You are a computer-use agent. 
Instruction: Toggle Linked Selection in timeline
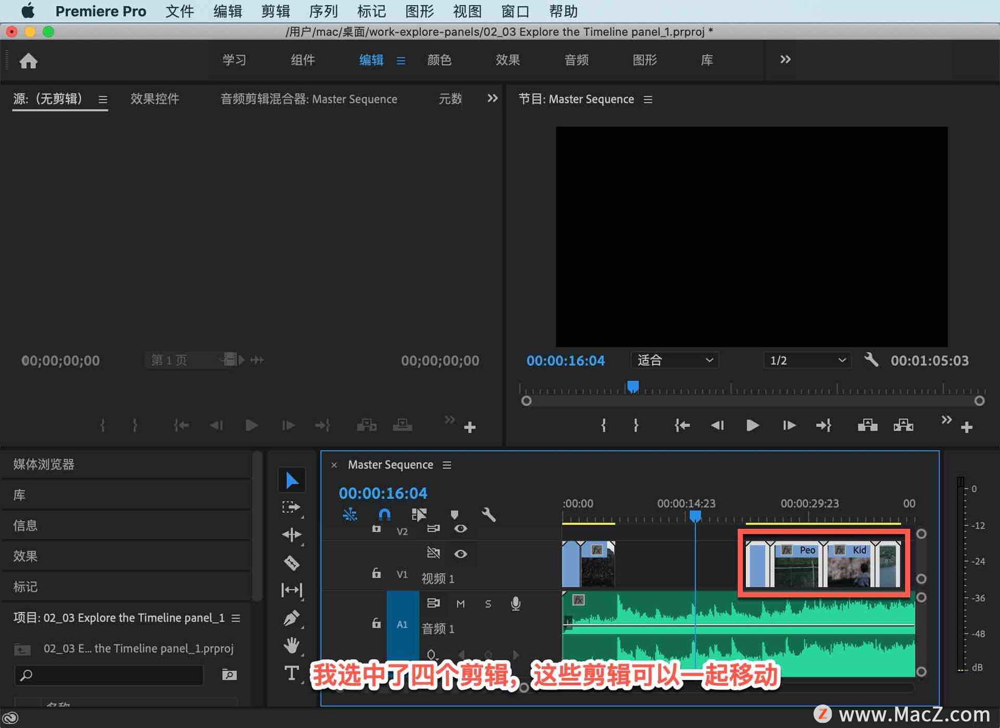pos(419,515)
